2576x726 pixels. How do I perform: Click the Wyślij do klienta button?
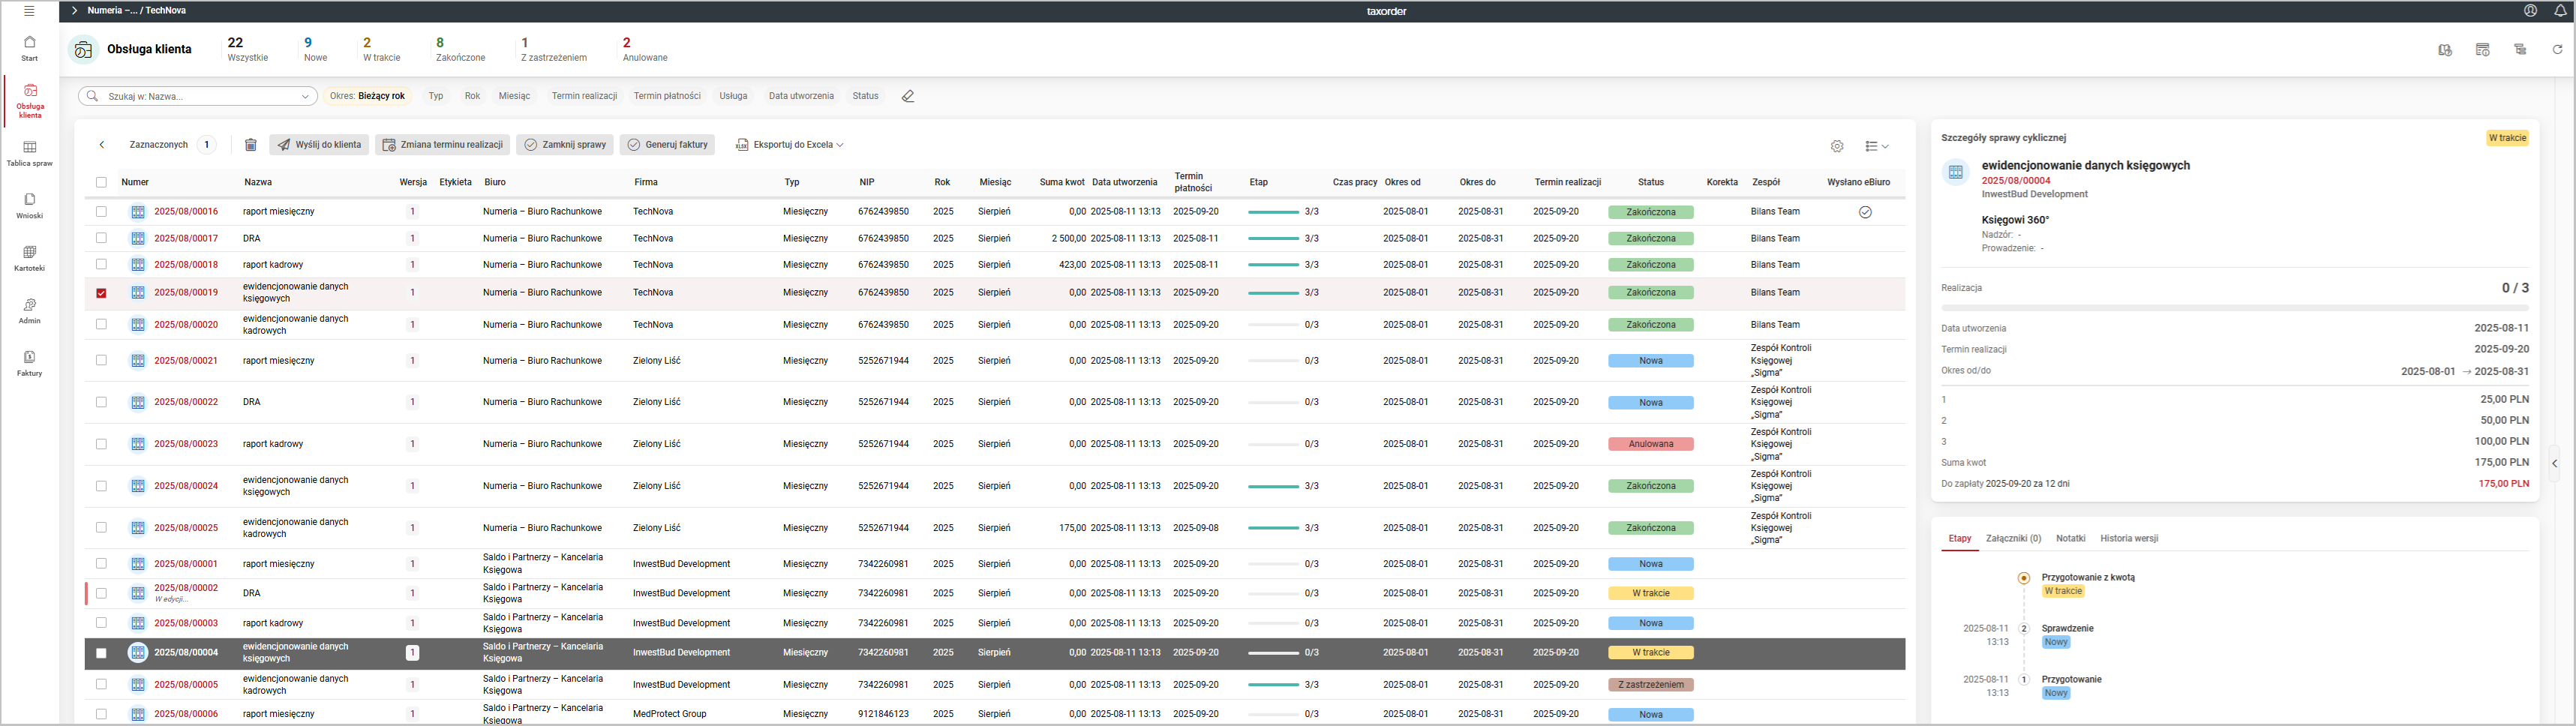click(319, 145)
